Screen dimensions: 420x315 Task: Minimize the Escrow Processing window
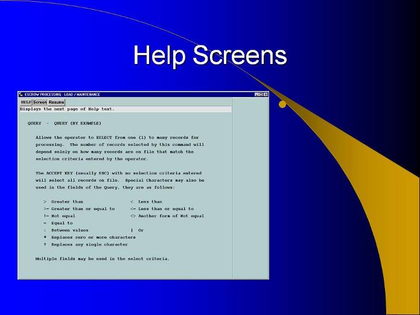(x=256, y=94)
